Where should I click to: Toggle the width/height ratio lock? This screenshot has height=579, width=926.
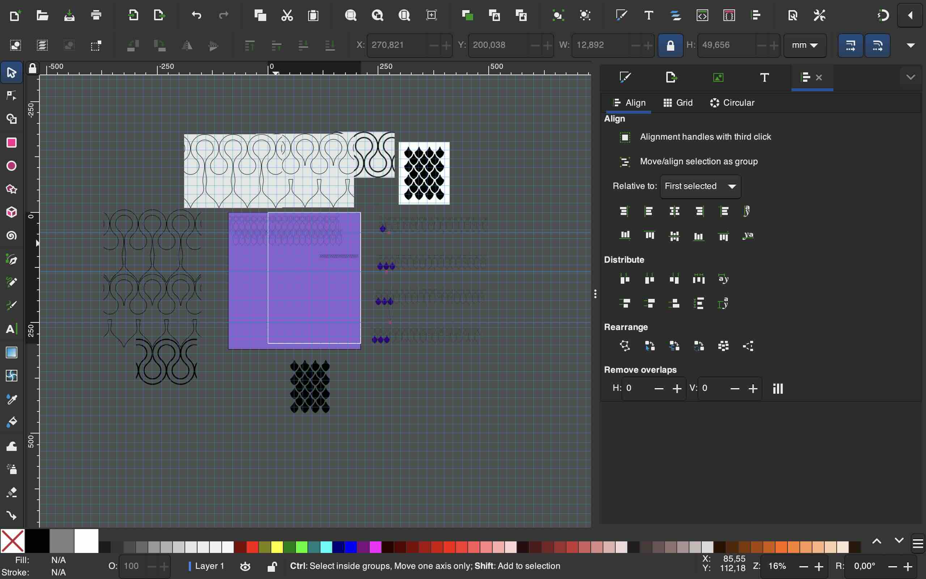pyautogui.click(x=670, y=45)
